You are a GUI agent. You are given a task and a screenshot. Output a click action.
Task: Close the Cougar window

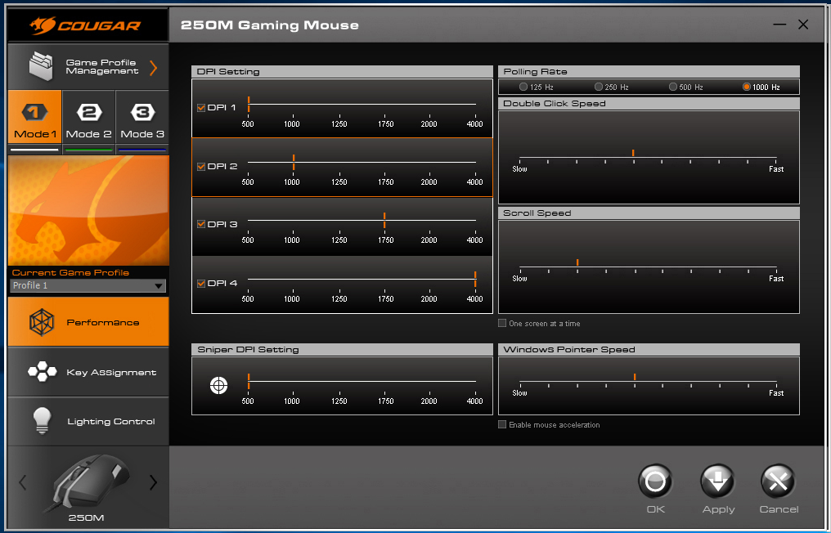coord(803,25)
